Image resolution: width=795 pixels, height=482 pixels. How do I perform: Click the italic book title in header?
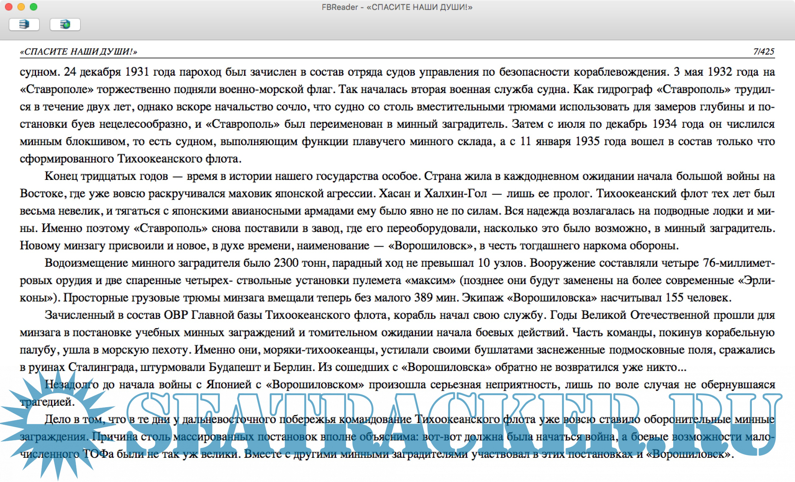pyautogui.click(x=78, y=51)
